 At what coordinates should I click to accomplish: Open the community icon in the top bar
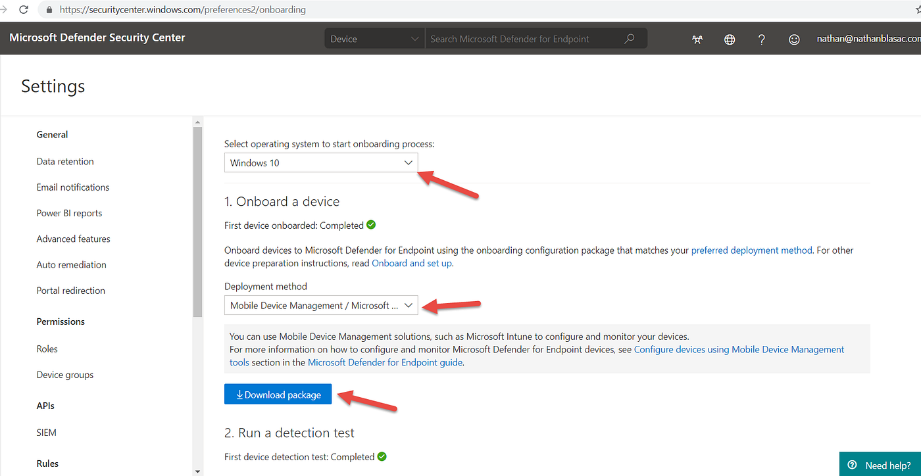click(697, 39)
